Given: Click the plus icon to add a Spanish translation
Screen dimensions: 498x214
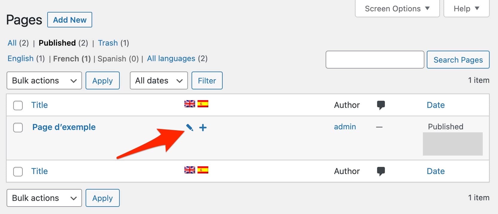Looking at the screenshot, I should point(203,128).
